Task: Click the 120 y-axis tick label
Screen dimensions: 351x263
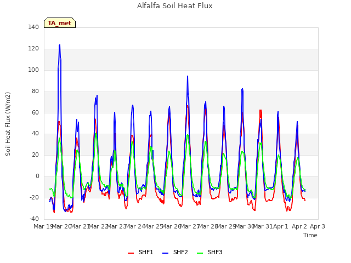Action: click(x=33, y=48)
